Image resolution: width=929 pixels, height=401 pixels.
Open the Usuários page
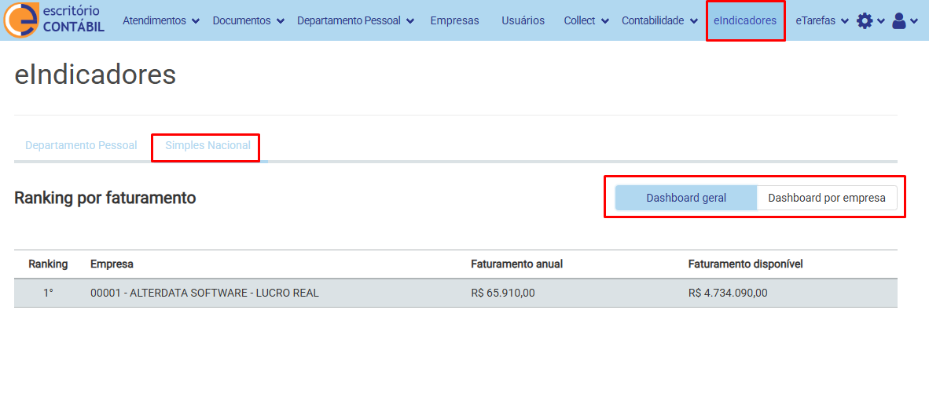(x=523, y=20)
